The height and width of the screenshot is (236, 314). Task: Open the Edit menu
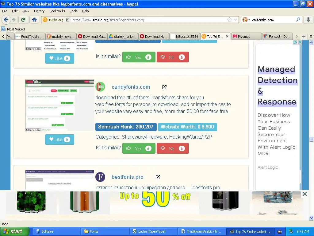pyautogui.click(x=15, y=11)
